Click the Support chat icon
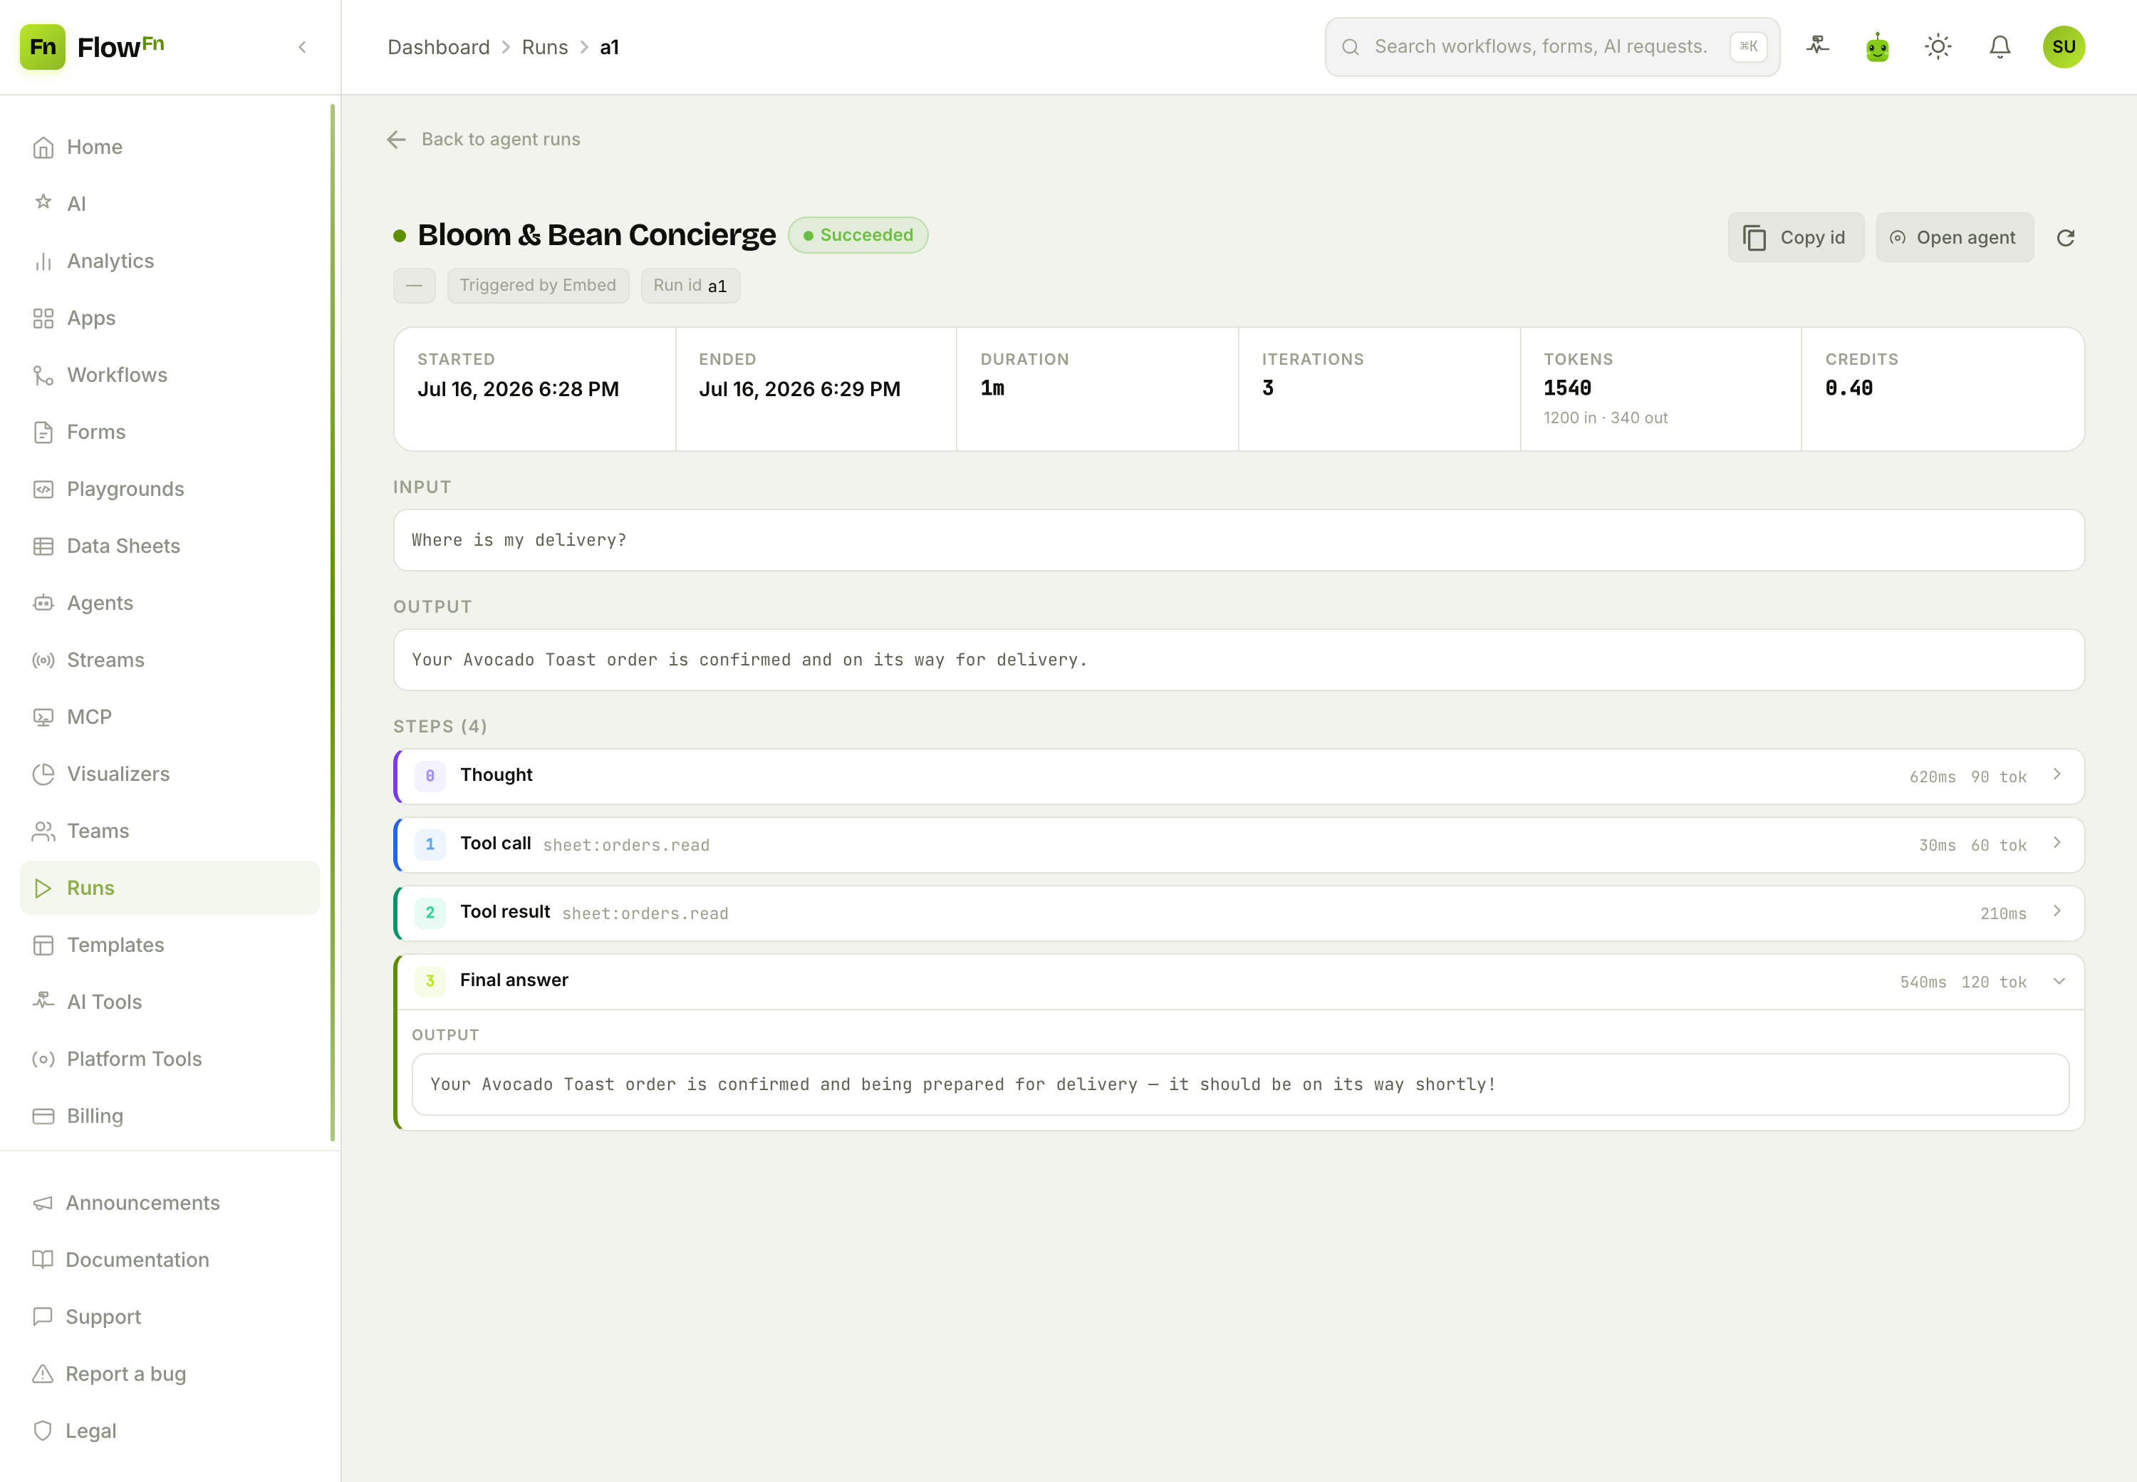 point(43,1317)
